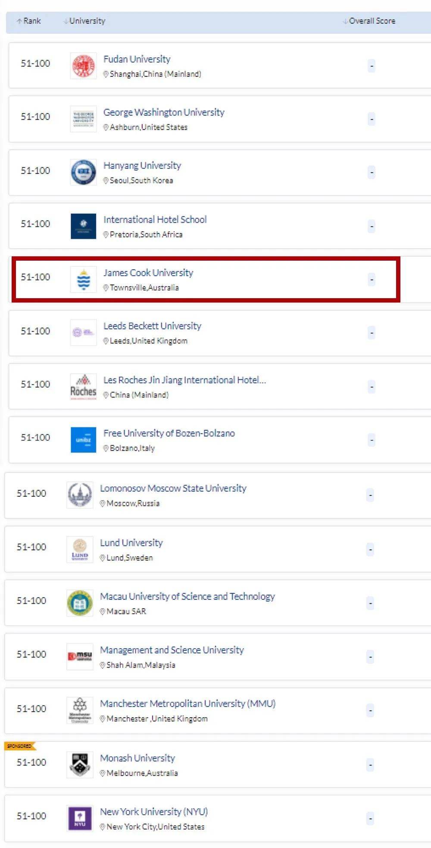
Task: Click the purple NYU logo
Action: [80, 818]
